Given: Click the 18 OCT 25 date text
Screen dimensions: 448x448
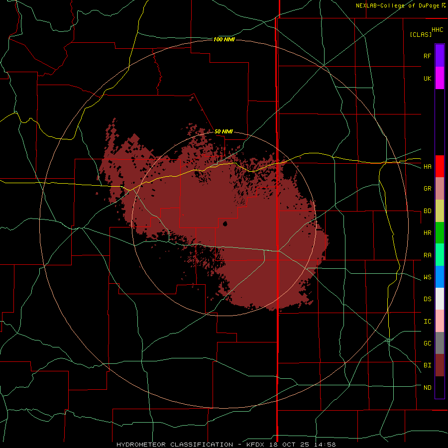Looking at the screenshot, I should point(289,445).
